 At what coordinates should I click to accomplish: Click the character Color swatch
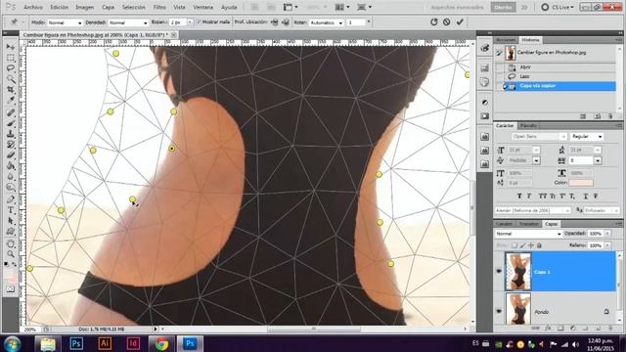pos(581,183)
